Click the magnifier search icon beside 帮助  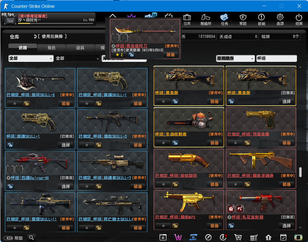(x=32, y=238)
